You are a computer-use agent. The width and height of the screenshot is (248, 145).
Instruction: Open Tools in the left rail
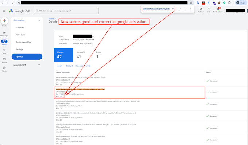click(4, 51)
